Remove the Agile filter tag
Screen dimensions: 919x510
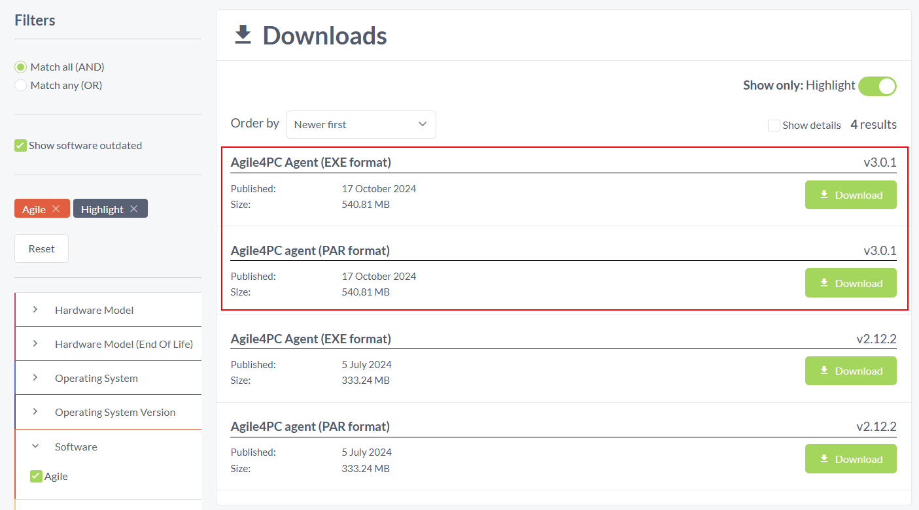click(56, 209)
